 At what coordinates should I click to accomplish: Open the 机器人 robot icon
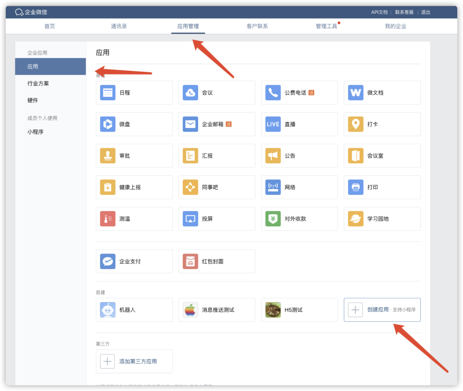coord(107,310)
